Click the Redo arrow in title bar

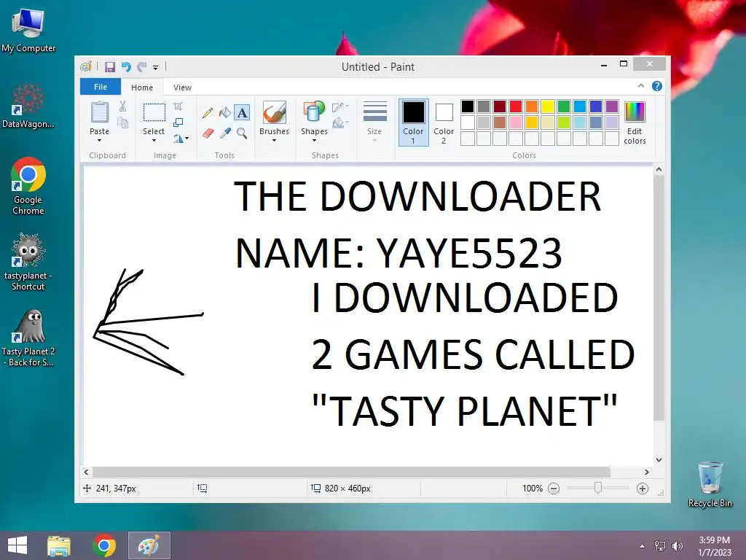141,66
